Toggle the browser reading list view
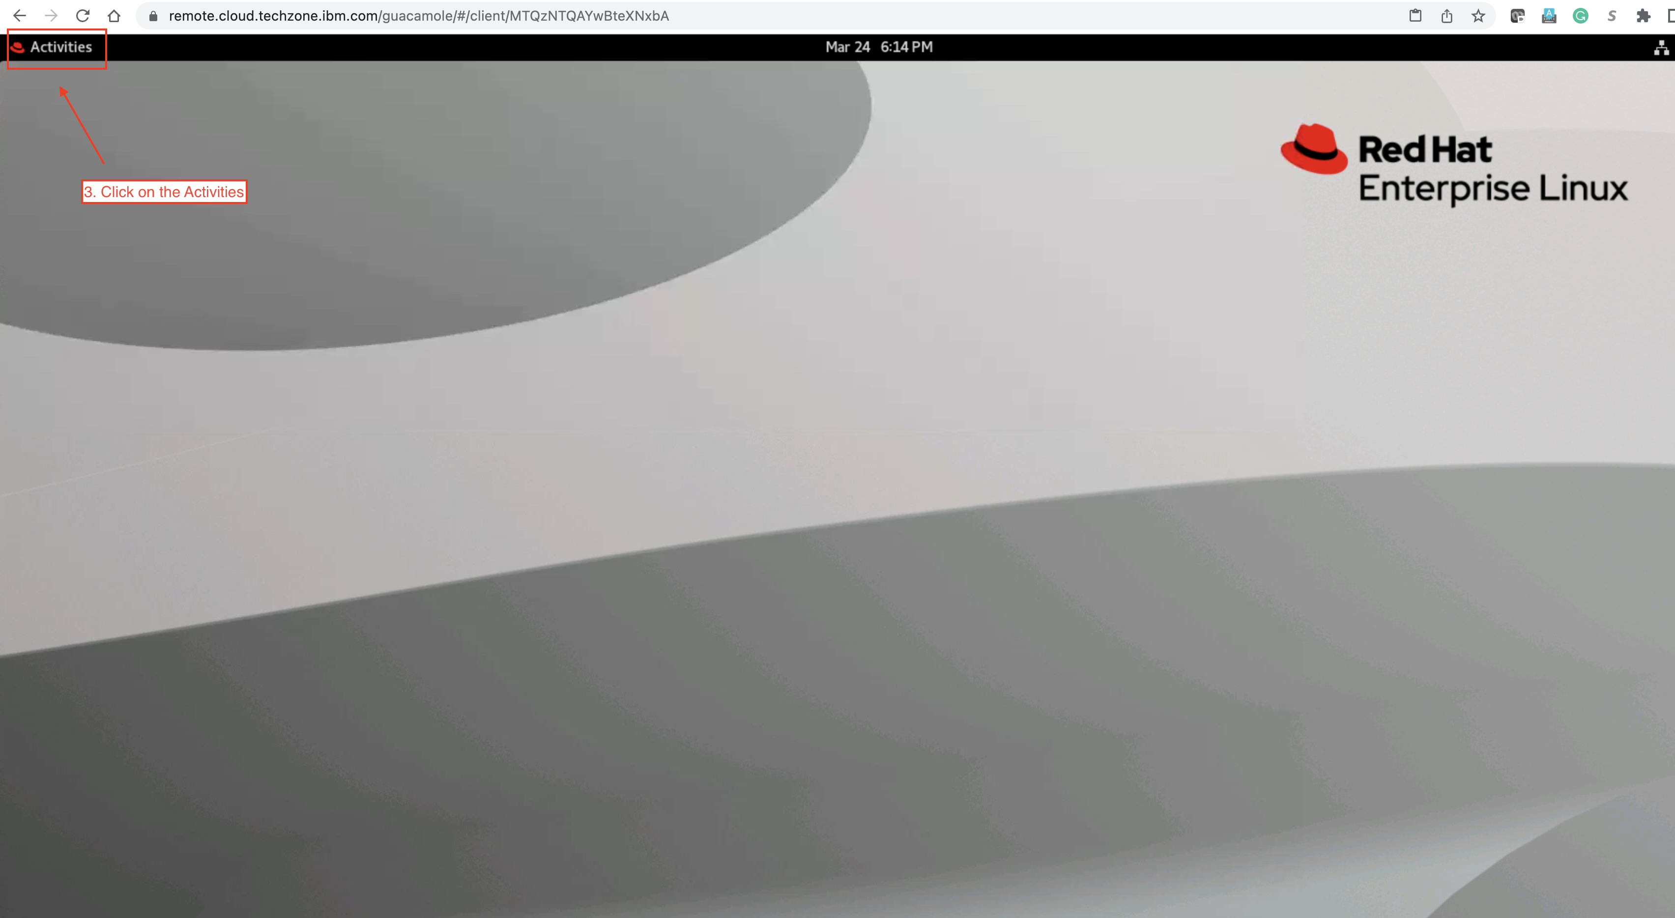Viewport: 1675px width, 918px height. tap(1671, 16)
